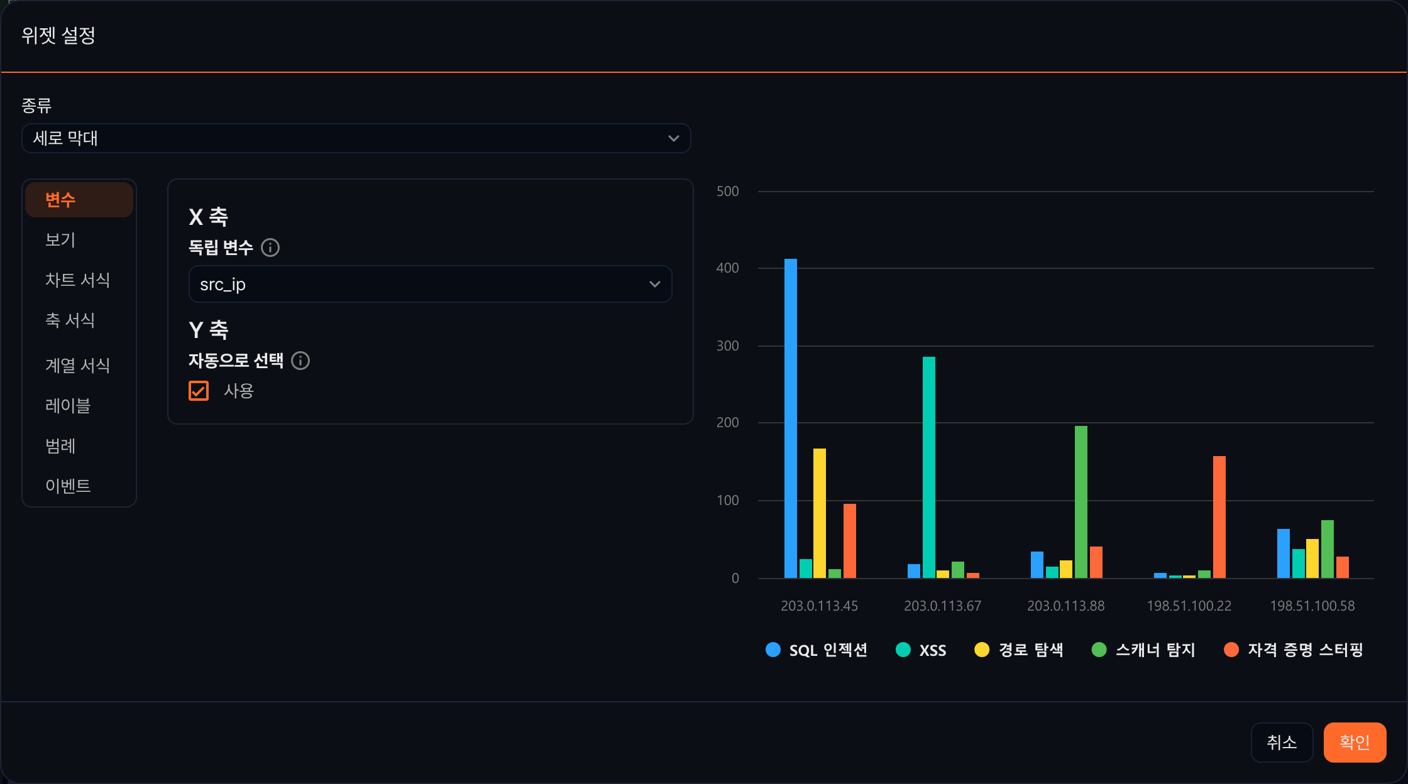
Task: Click the x-axis label 203.0.113.88
Action: click(x=1066, y=606)
